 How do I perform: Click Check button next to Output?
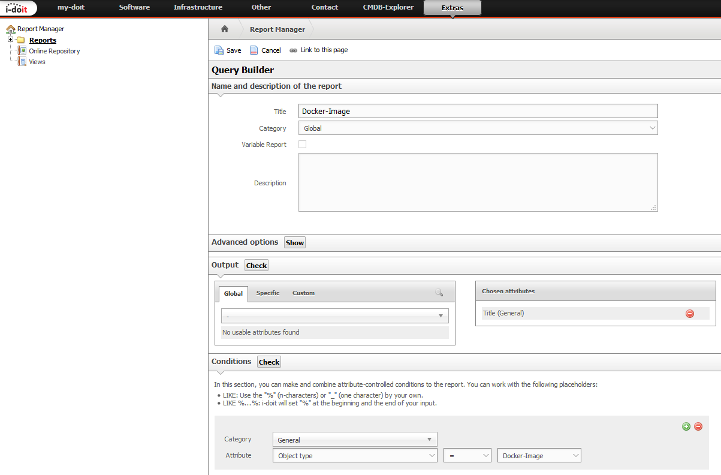pyautogui.click(x=257, y=265)
